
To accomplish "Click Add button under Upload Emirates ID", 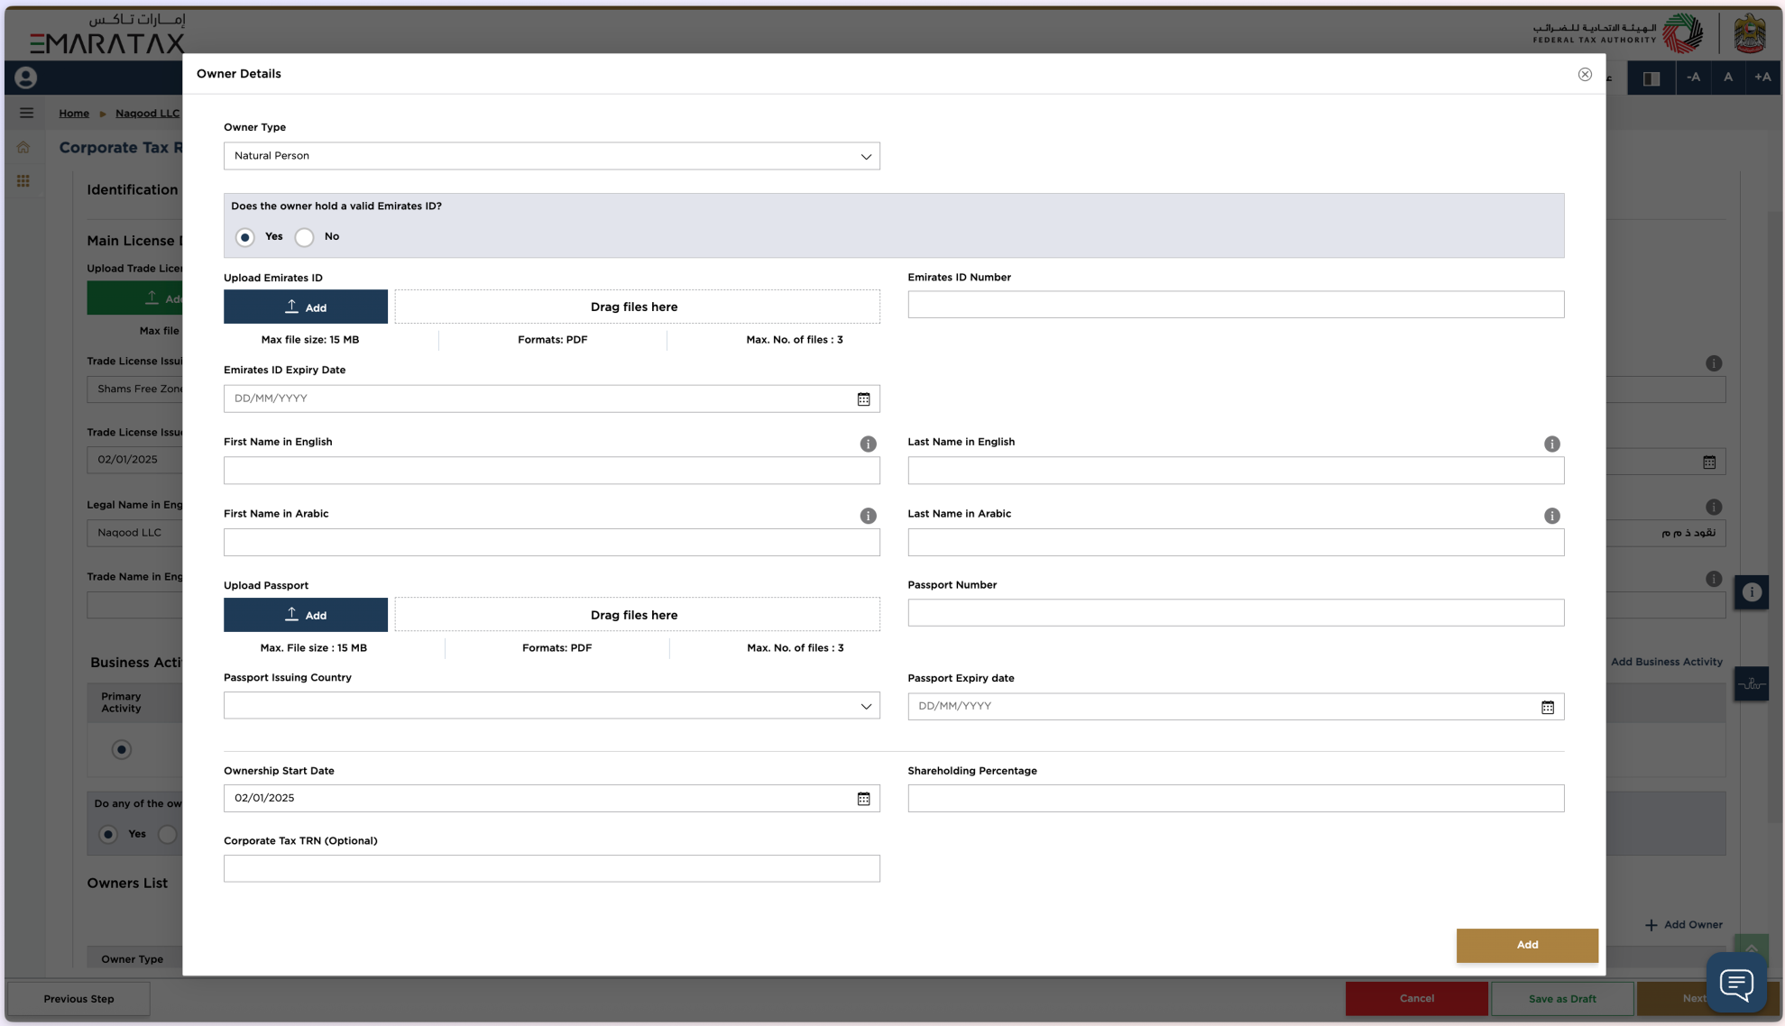I will [x=305, y=307].
